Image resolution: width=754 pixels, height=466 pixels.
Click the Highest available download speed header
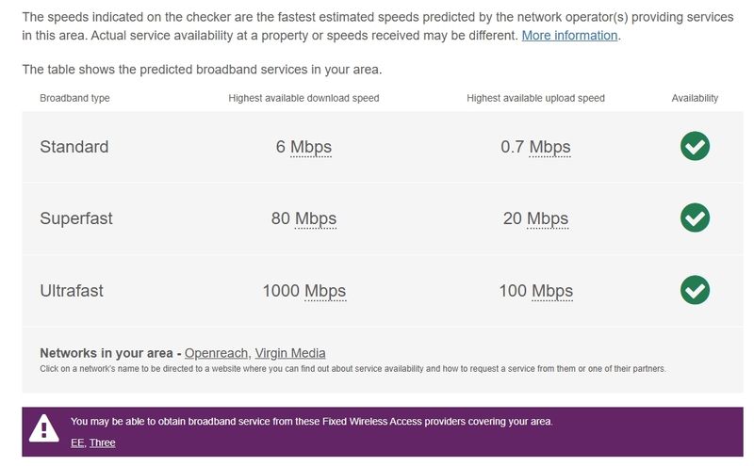tap(303, 98)
